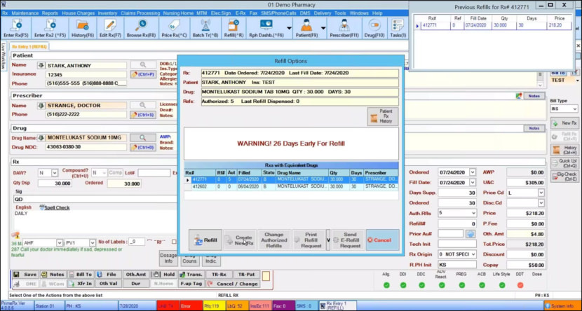This screenshot has height=311, width=582.
Task: Open Ordered date 07/24/2020 dropdown
Action: click(472, 172)
